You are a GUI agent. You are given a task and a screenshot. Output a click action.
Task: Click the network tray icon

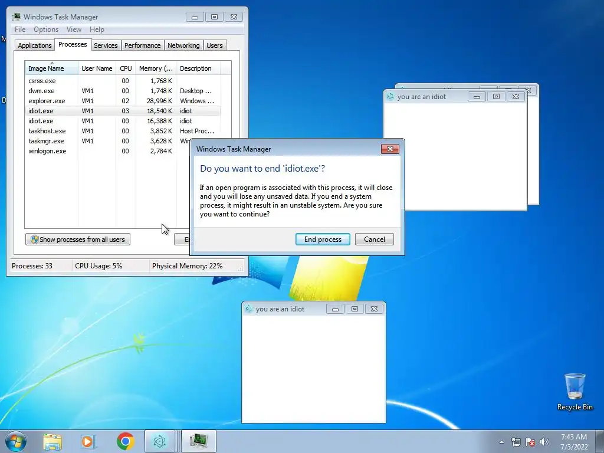click(516, 442)
